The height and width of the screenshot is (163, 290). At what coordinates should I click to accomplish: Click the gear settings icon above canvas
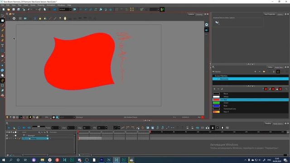tap(14, 19)
